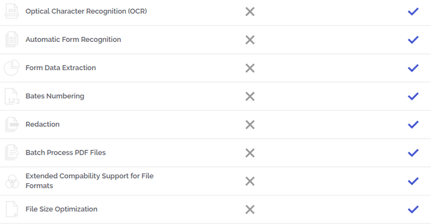Click the OCR document icon
Image resolution: width=431 pixels, height=224 pixels.
click(12, 11)
